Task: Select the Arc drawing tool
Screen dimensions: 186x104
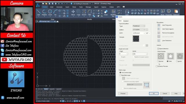Action: coord(55,12)
